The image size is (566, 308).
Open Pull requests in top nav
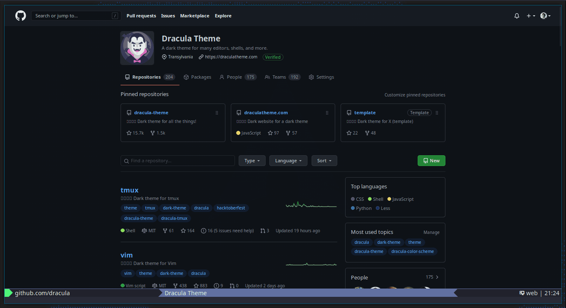point(141,16)
